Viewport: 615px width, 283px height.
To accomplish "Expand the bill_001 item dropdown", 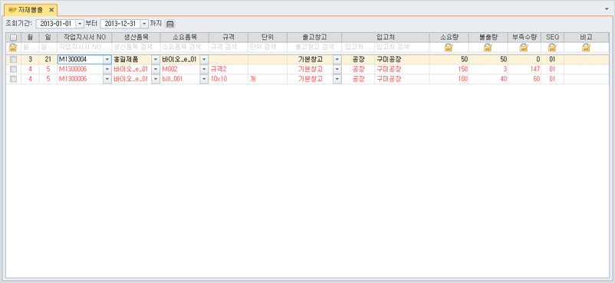I will [x=204, y=79].
